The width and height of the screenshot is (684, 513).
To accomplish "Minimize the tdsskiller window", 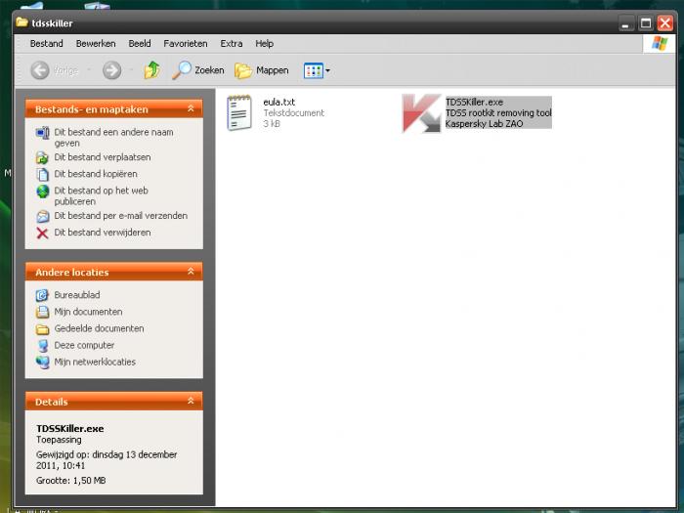I will click(x=626, y=23).
